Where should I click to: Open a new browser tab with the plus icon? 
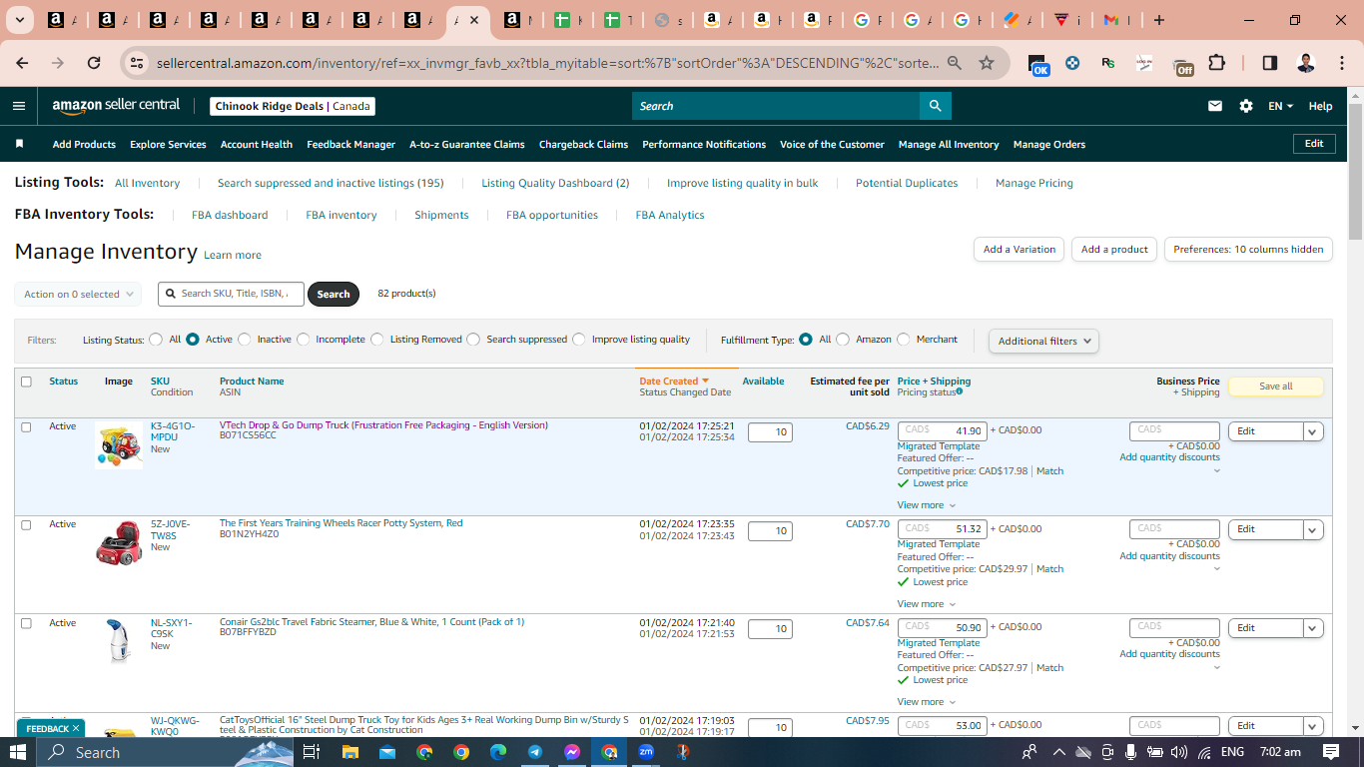click(1159, 20)
